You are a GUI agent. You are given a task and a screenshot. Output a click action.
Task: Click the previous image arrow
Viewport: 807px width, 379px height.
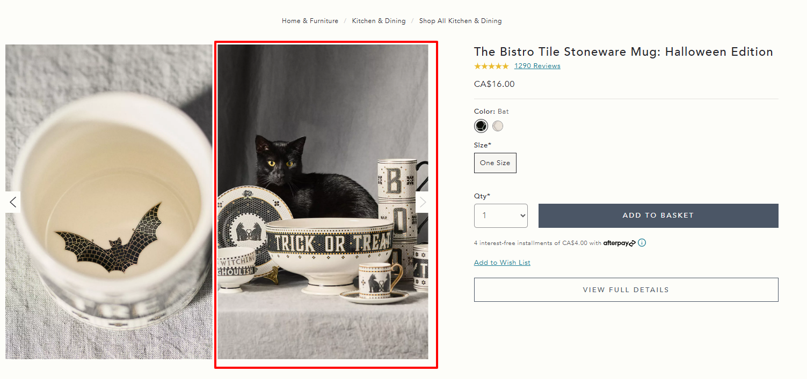click(x=12, y=202)
